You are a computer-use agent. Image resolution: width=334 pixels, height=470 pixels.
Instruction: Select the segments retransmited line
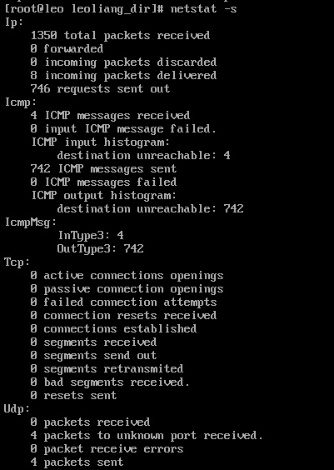click(107, 368)
